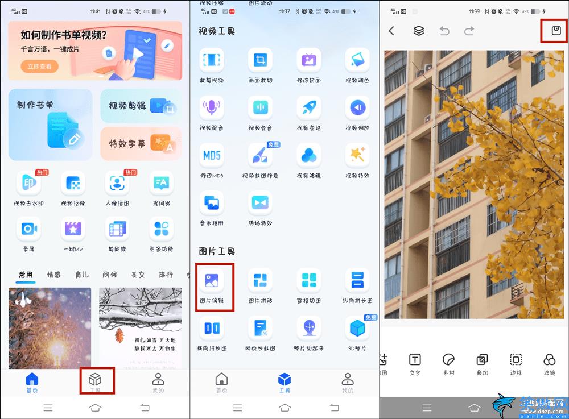Open the 视频变速 rocket tool
Image resolution: width=569 pixels, height=419 pixels.
point(309,114)
